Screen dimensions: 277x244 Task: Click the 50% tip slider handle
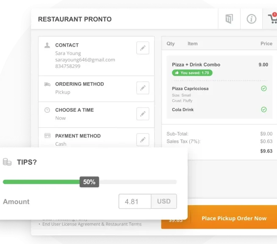[x=89, y=182]
